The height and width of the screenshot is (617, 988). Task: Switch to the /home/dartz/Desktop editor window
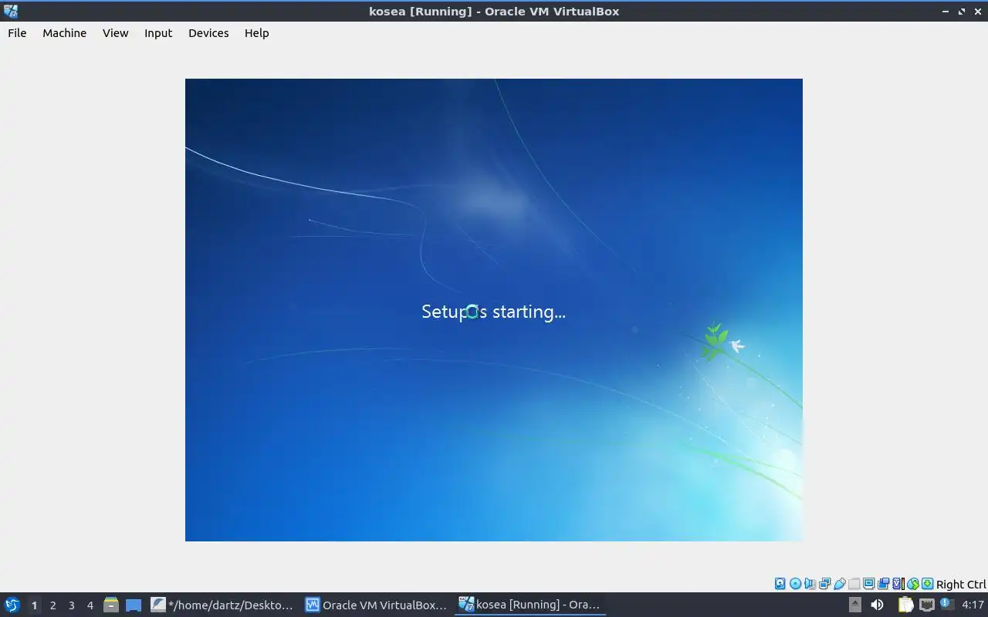pos(222,605)
